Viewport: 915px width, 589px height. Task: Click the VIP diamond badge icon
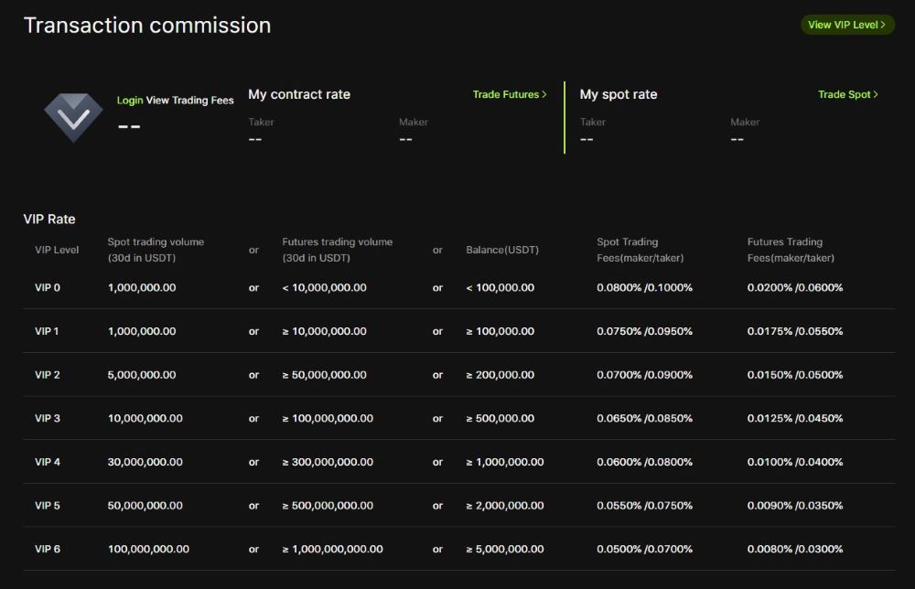coord(73,117)
